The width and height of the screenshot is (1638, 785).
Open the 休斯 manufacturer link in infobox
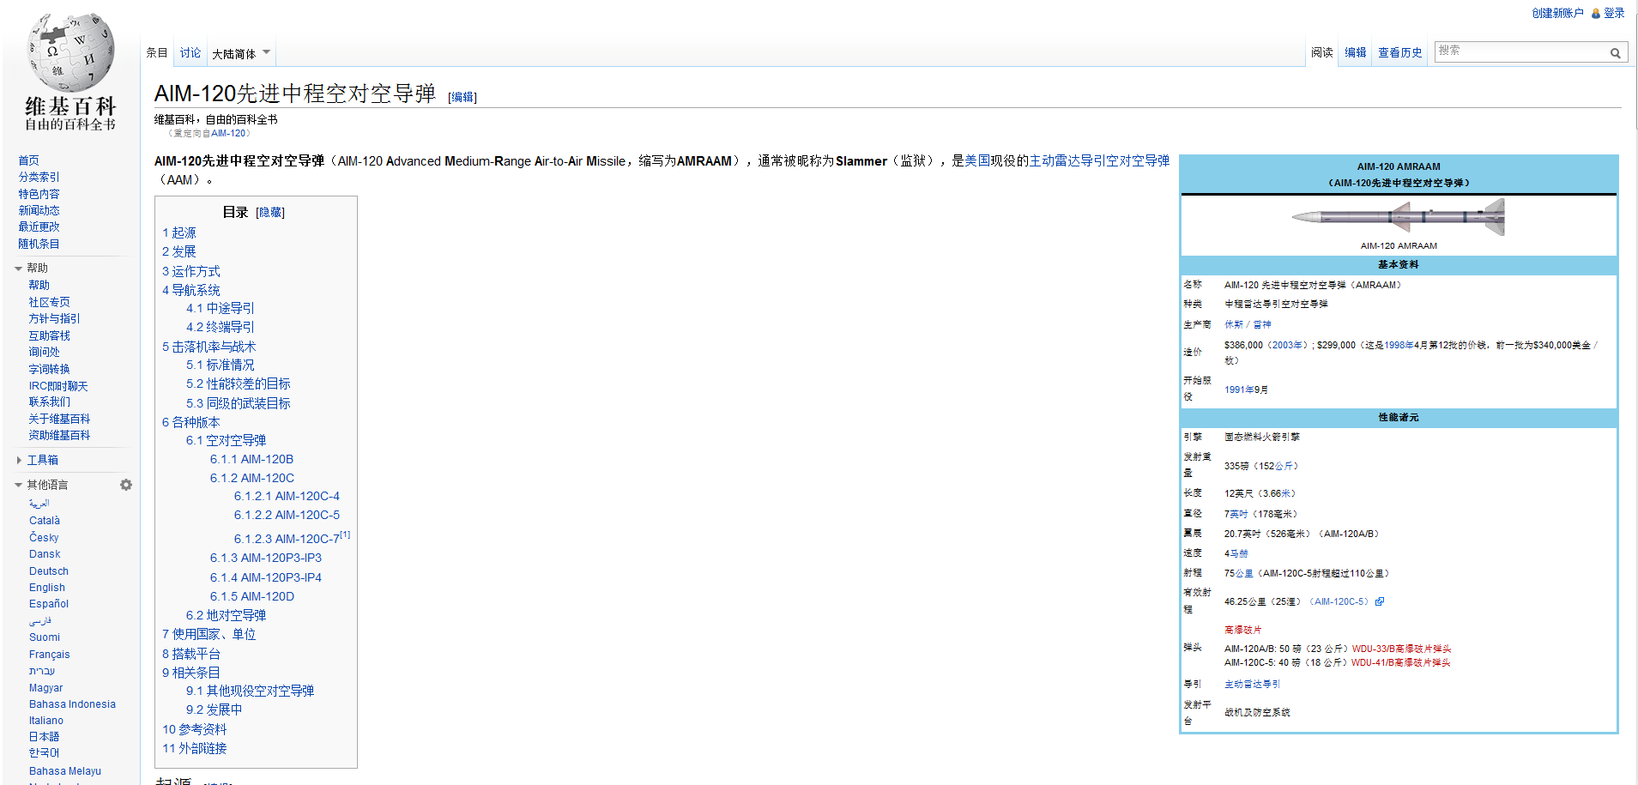coord(1233,324)
